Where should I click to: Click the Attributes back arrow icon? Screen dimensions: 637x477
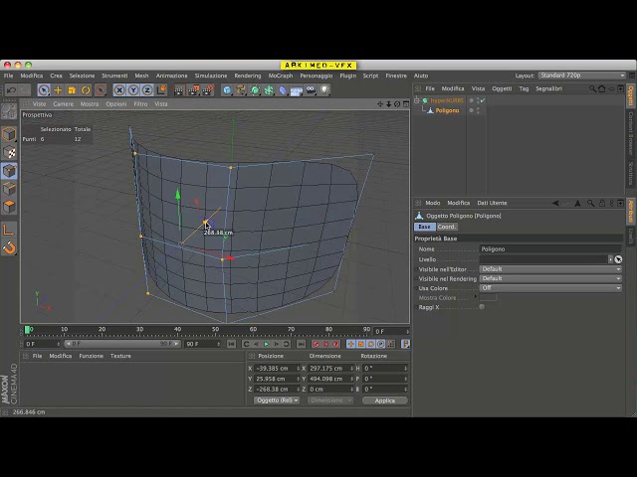(x=555, y=203)
